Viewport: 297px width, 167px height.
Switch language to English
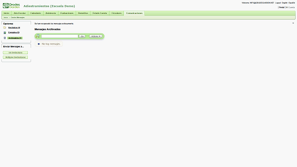[284, 3]
